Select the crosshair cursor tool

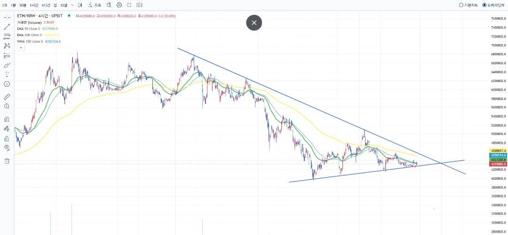[x=7, y=17]
